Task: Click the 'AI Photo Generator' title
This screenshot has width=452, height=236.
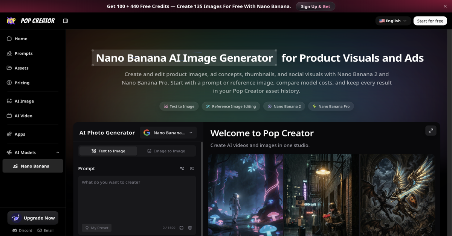Action: [x=107, y=133]
